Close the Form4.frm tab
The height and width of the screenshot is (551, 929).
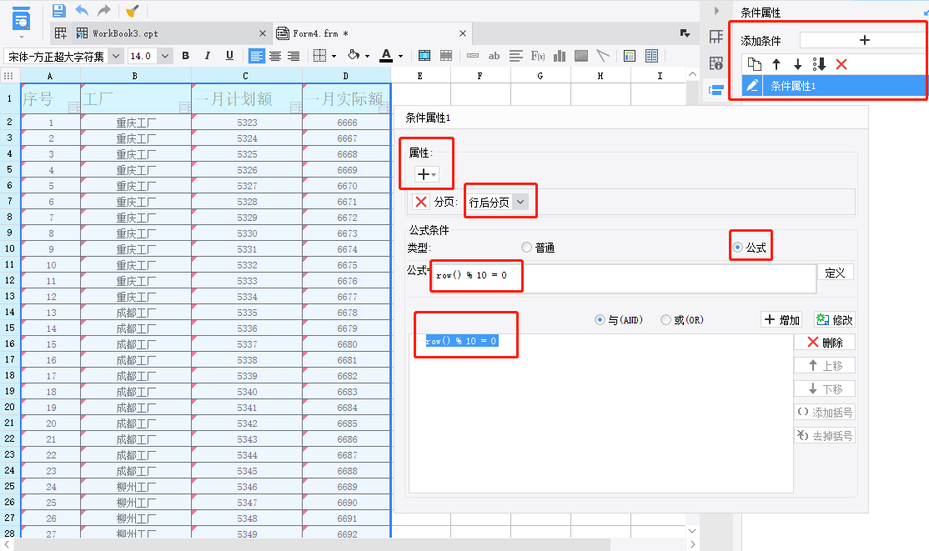(x=463, y=33)
